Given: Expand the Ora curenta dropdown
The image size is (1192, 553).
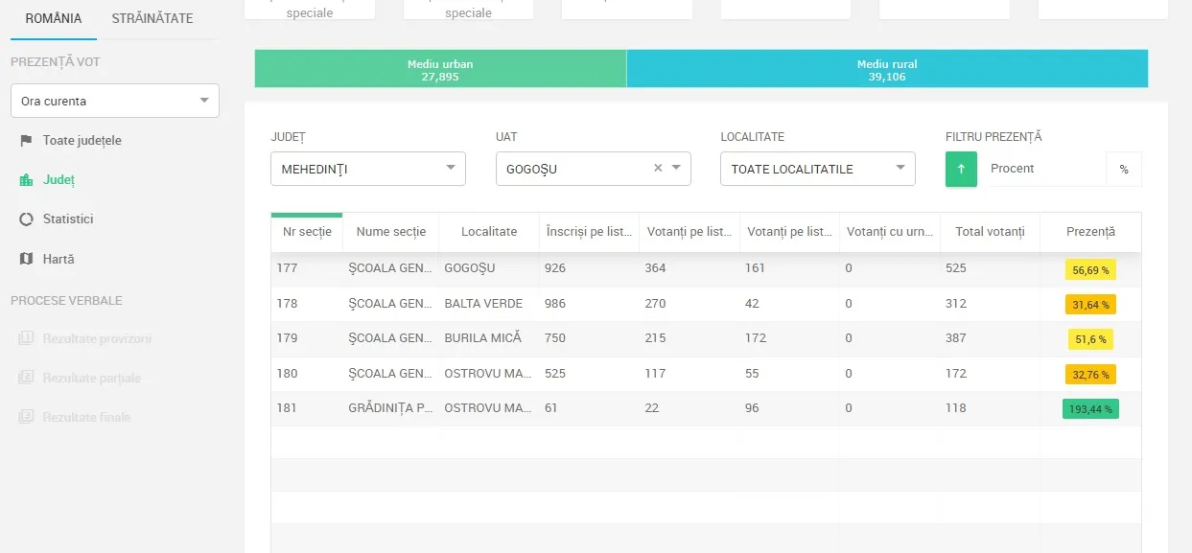Looking at the screenshot, I should (115, 101).
